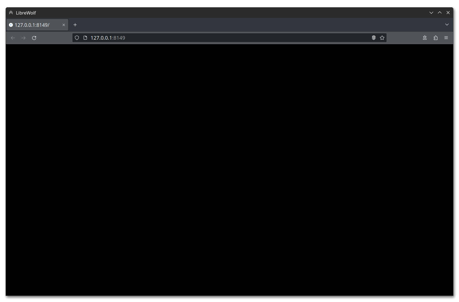Image resolution: width=459 pixels, height=302 pixels.
Task: Show site information via page icon
Action: click(85, 38)
